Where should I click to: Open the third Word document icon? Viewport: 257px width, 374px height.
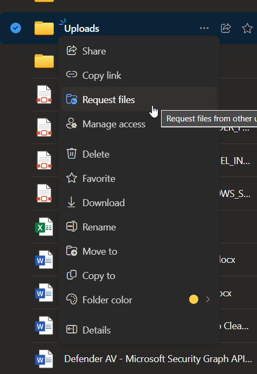point(44,325)
